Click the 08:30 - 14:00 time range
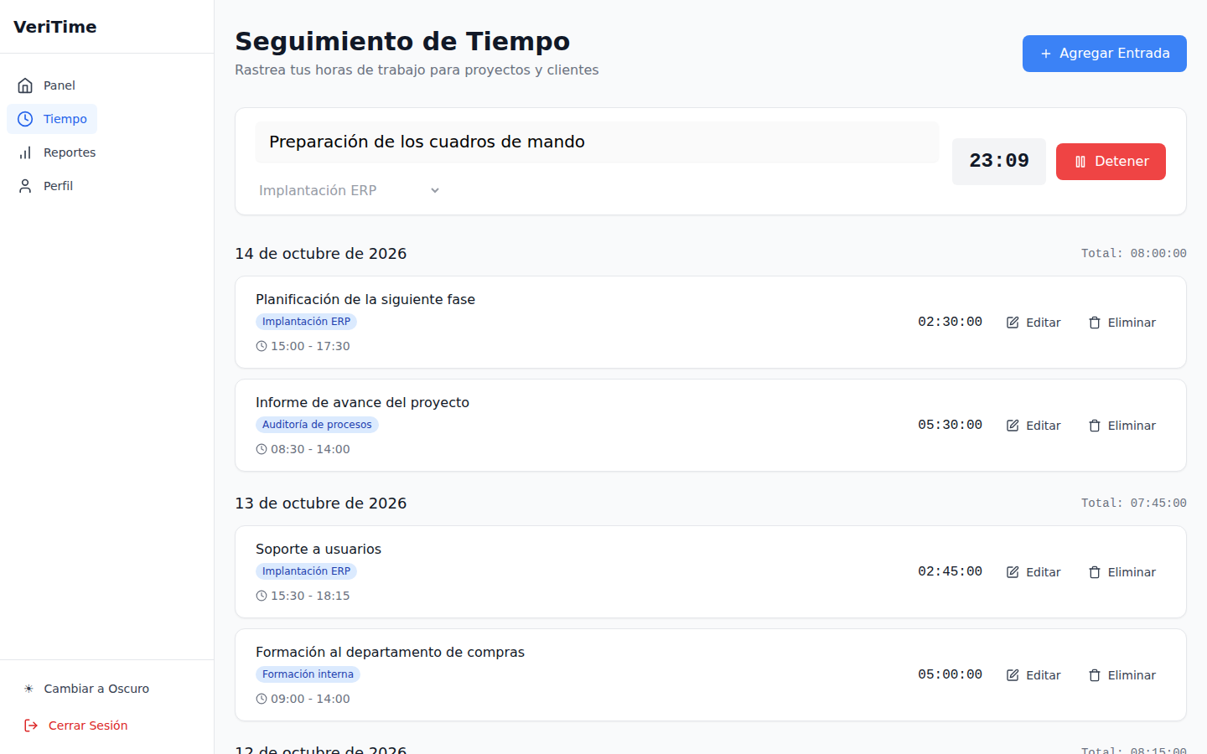Screen dimensions: 1207x754 click(x=310, y=449)
